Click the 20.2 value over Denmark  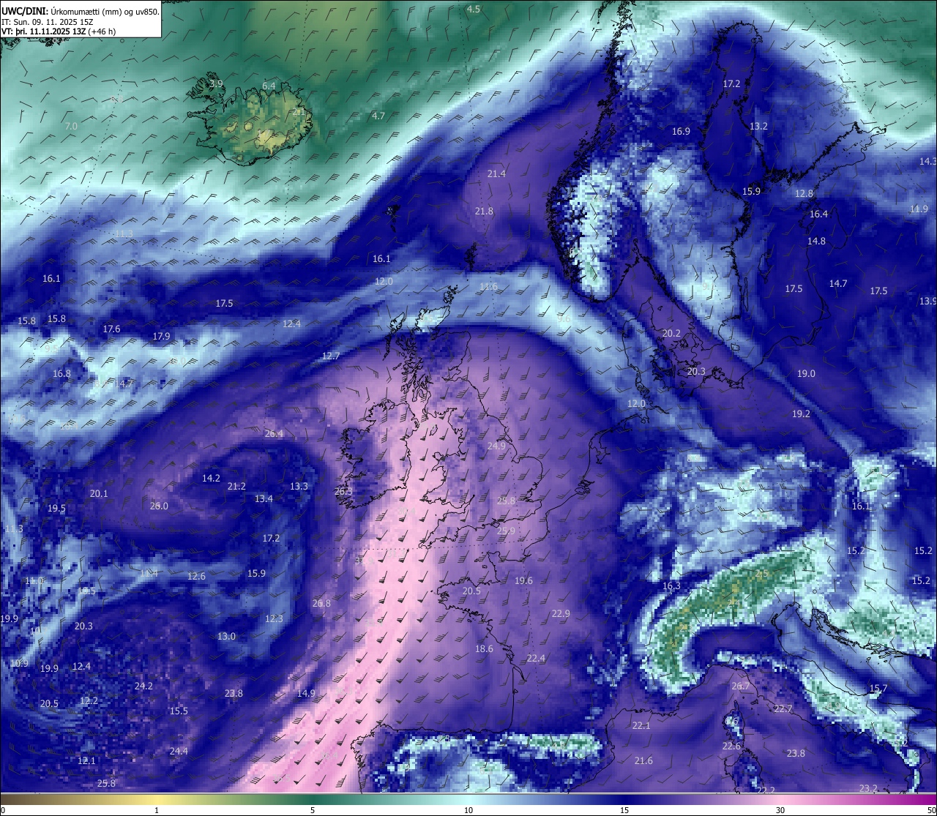(x=671, y=334)
